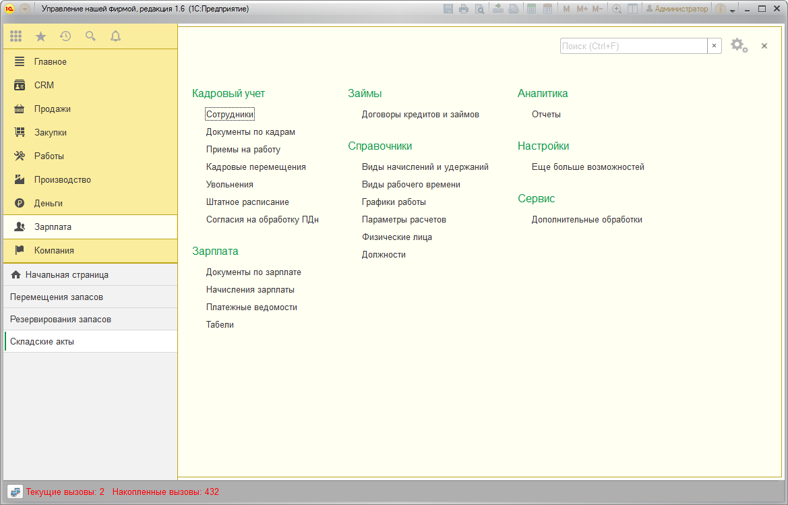Click the yellow 1C logo icon
The image size is (788, 505).
click(9, 9)
